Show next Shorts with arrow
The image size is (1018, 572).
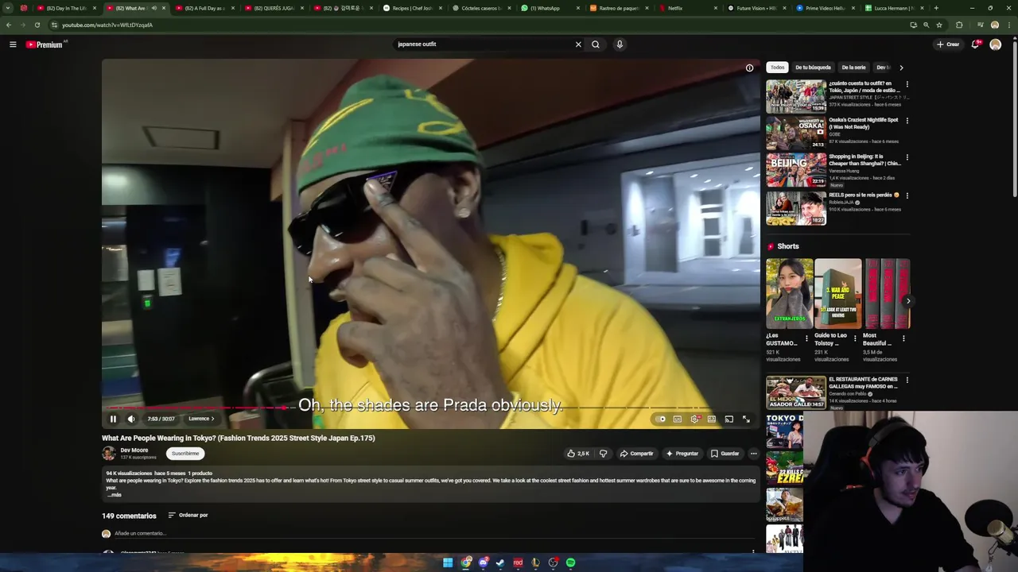907,300
